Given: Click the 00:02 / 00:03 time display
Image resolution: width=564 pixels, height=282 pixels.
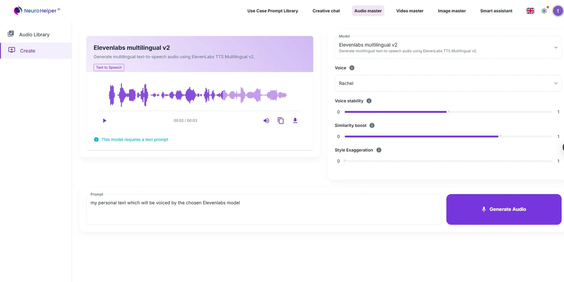Looking at the screenshot, I should pos(185,121).
